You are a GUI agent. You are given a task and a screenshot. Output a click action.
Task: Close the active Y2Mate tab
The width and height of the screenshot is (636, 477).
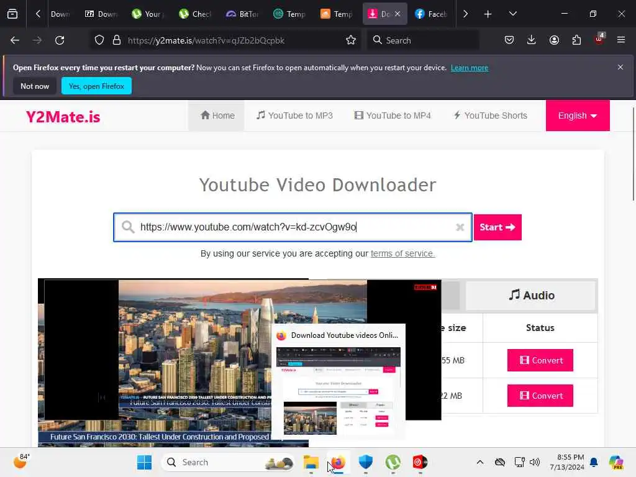397,14
